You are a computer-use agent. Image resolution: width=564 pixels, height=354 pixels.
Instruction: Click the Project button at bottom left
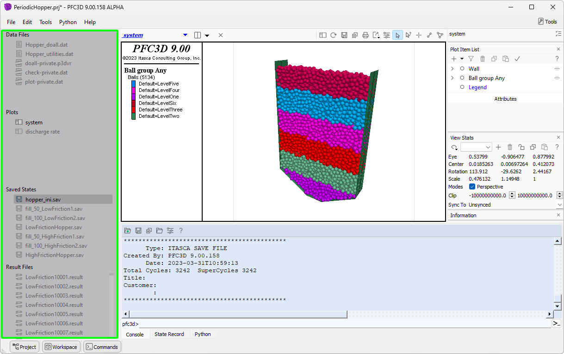[x=24, y=347]
